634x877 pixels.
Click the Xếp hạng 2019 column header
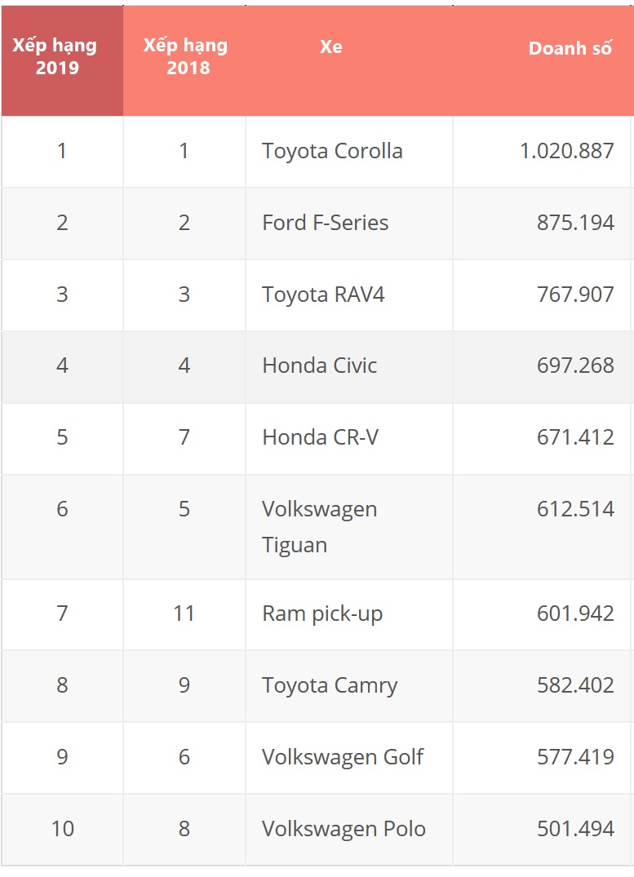pyautogui.click(x=55, y=57)
